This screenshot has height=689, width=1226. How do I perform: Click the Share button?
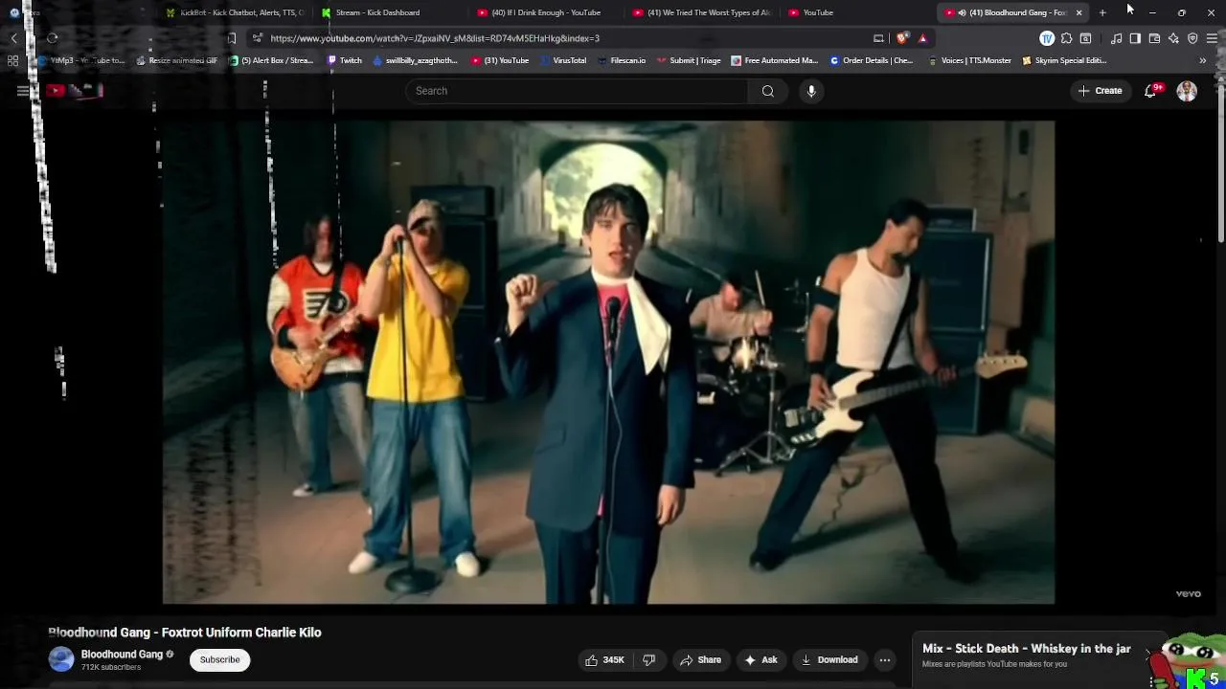pyautogui.click(x=699, y=659)
